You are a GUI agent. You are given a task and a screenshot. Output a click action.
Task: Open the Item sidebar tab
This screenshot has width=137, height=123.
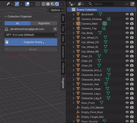tap(63, 18)
